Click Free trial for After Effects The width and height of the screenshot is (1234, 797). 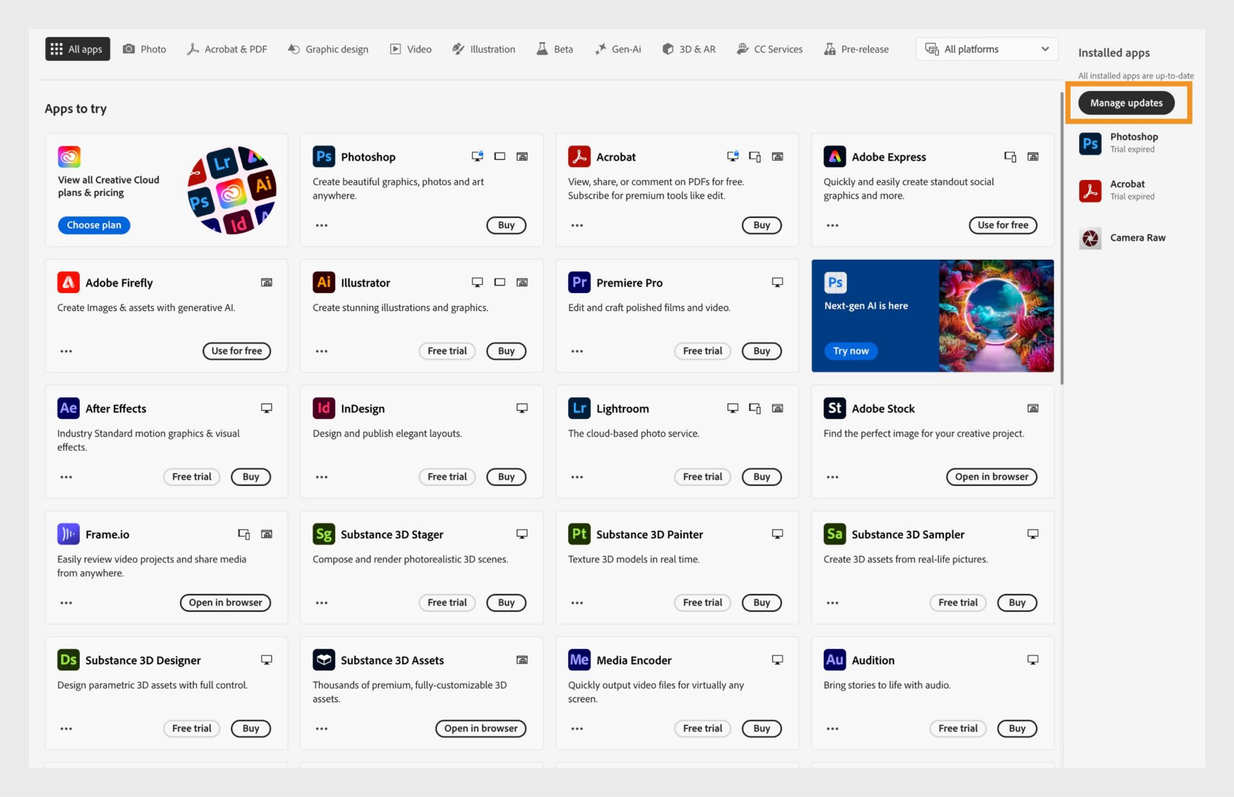tap(191, 476)
